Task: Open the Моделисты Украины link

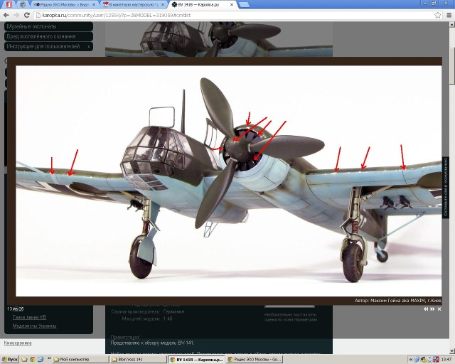Action: (x=34, y=326)
